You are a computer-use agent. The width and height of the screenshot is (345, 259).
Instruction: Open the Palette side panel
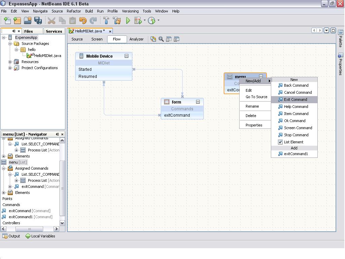click(341, 39)
